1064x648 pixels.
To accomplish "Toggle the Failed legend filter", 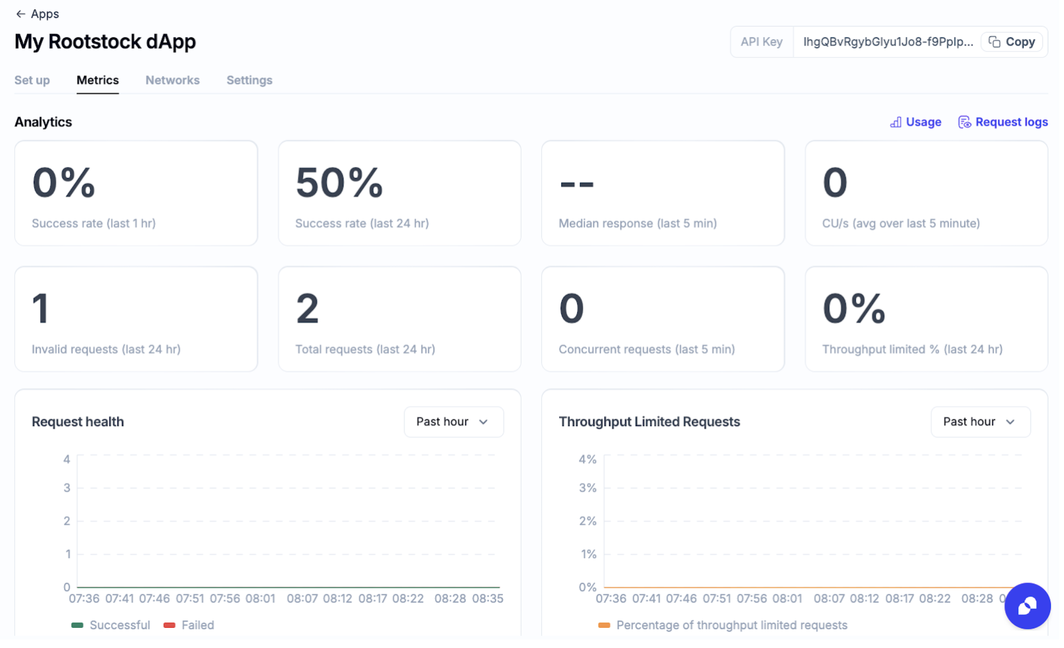I will 189,625.
